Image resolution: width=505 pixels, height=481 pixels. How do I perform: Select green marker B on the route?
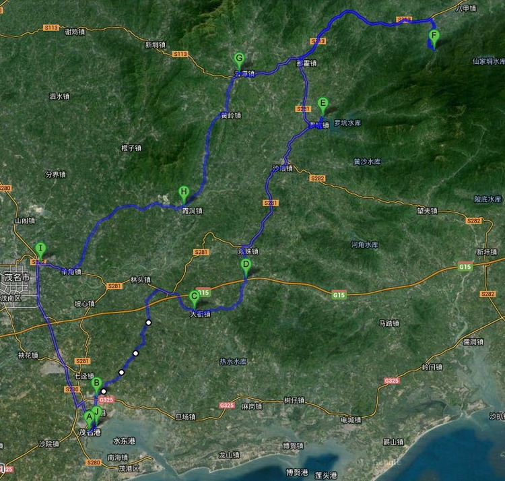(96, 383)
